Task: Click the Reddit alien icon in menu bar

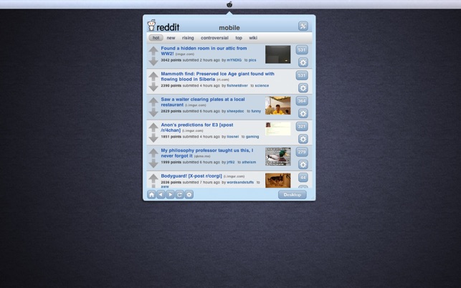Action: [229, 4]
